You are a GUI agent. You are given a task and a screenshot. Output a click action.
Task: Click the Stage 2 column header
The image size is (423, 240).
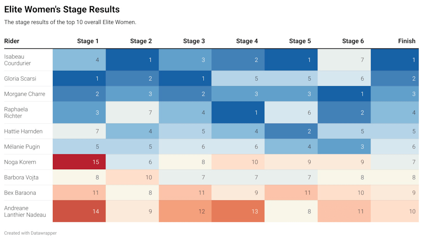141,41
